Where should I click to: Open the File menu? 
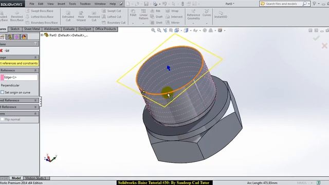click(x=32, y=4)
